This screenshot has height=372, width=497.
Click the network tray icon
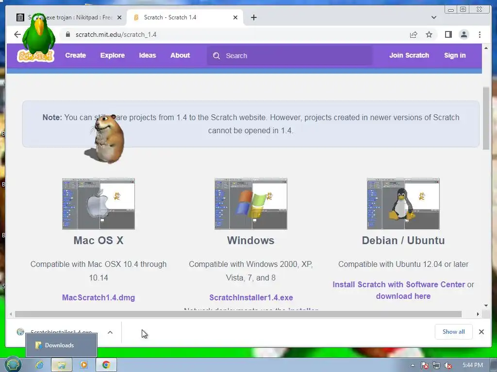click(x=436, y=365)
